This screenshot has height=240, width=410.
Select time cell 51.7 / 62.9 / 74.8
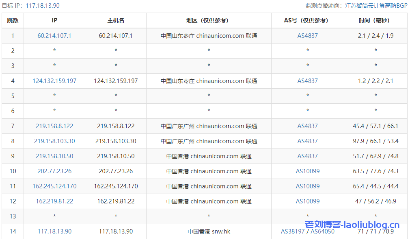pos(375,156)
